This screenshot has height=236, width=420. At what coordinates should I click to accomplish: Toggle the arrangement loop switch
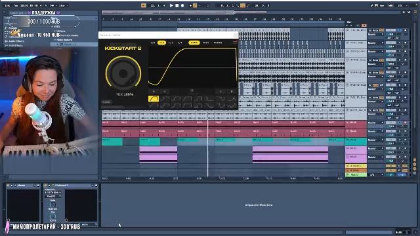tap(243, 5)
